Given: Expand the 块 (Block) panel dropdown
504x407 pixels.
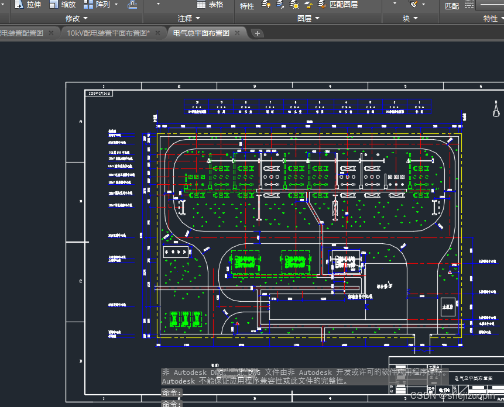Looking at the screenshot, I should click(x=410, y=18).
